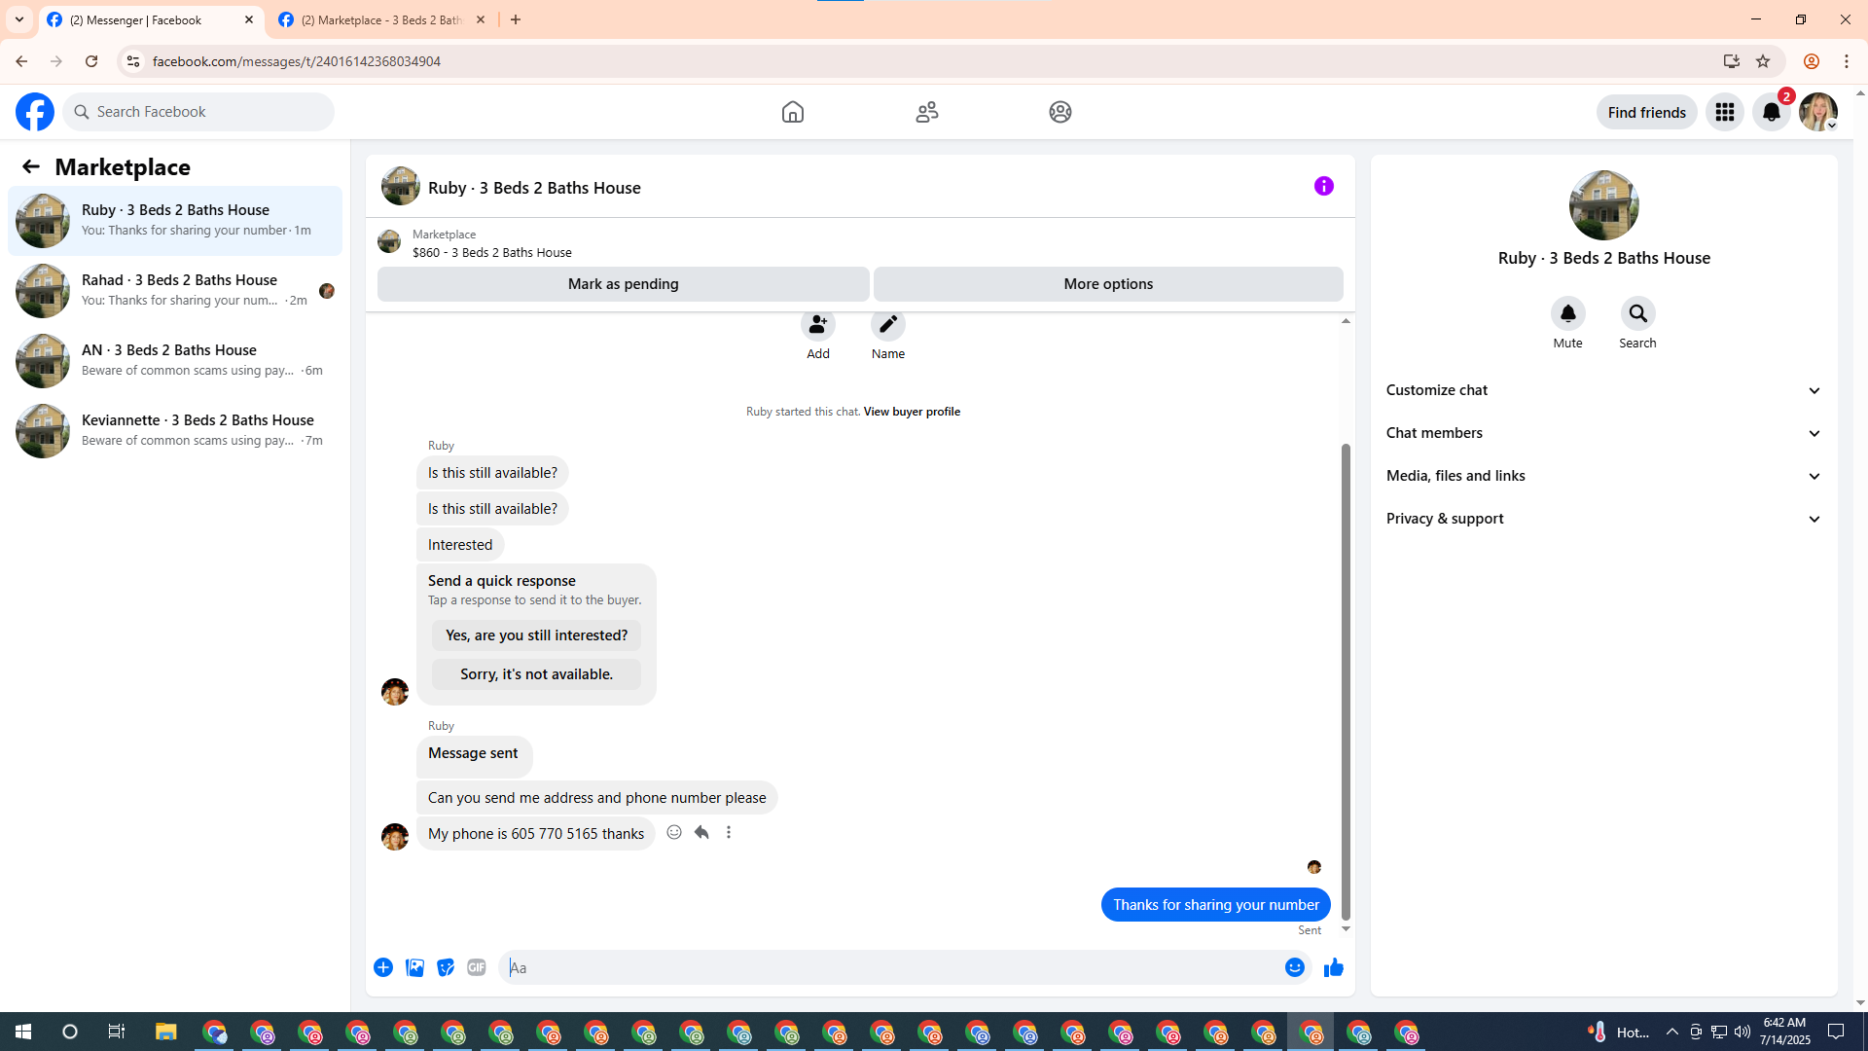
Task: Open more actions plus icon
Action: pos(383,967)
